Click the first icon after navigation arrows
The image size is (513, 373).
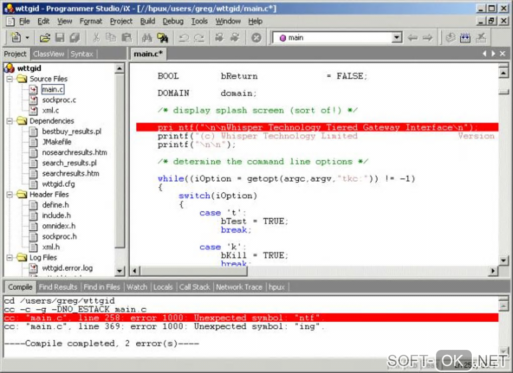click(x=451, y=38)
